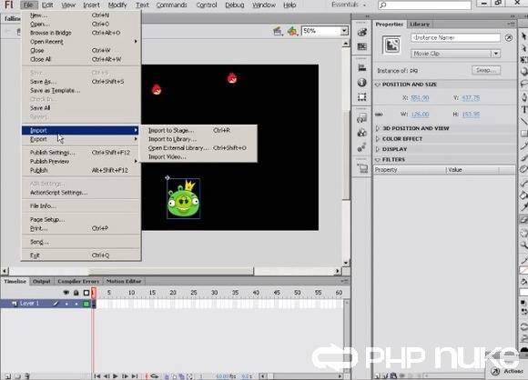Click the Instance Name input field

click(x=455, y=37)
